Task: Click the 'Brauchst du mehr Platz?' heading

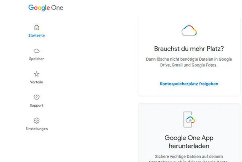Action: (x=189, y=49)
